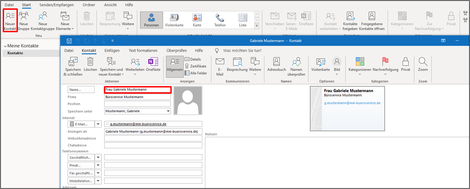
Task: Click the Mobiltelefon... button
Action: point(81,181)
